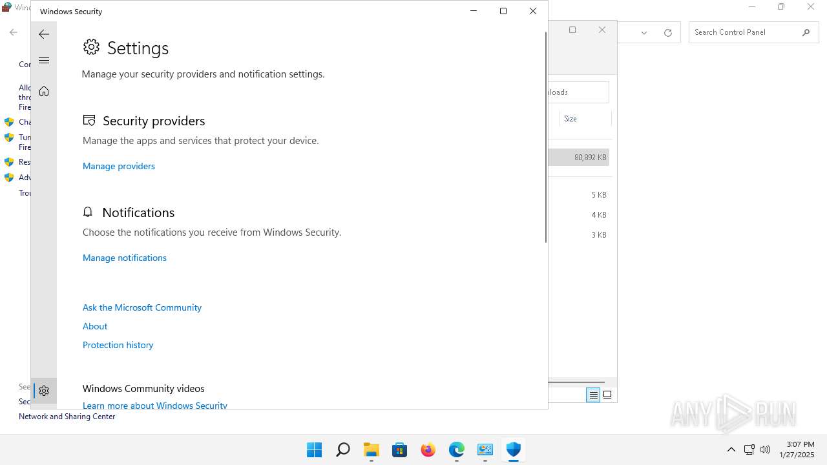The image size is (827, 465).
Task: Select the Size column header in file window
Action: point(585,119)
